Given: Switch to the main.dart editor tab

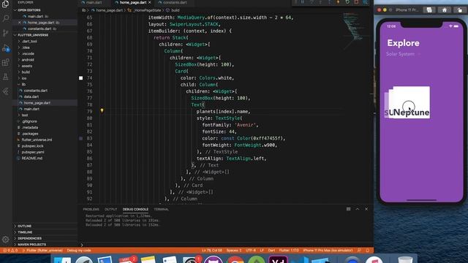Looking at the screenshot, I should tap(94, 2).
